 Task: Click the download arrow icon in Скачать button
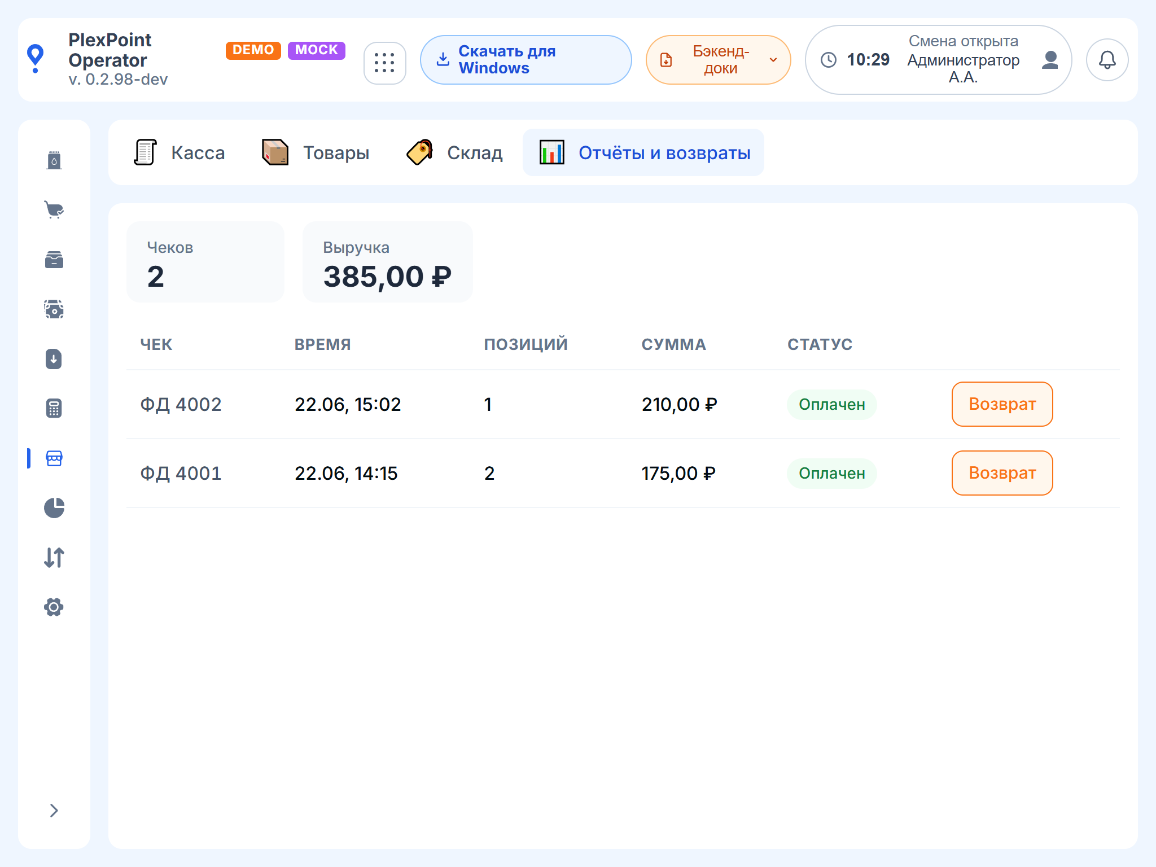(444, 60)
